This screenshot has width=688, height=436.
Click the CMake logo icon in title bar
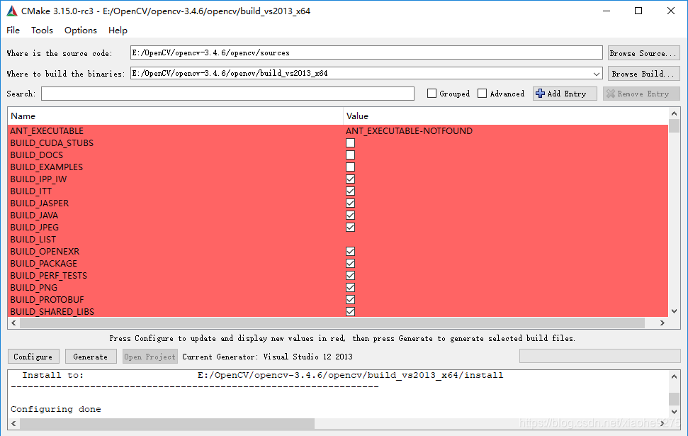pyautogui.click(x=12, y=11)
